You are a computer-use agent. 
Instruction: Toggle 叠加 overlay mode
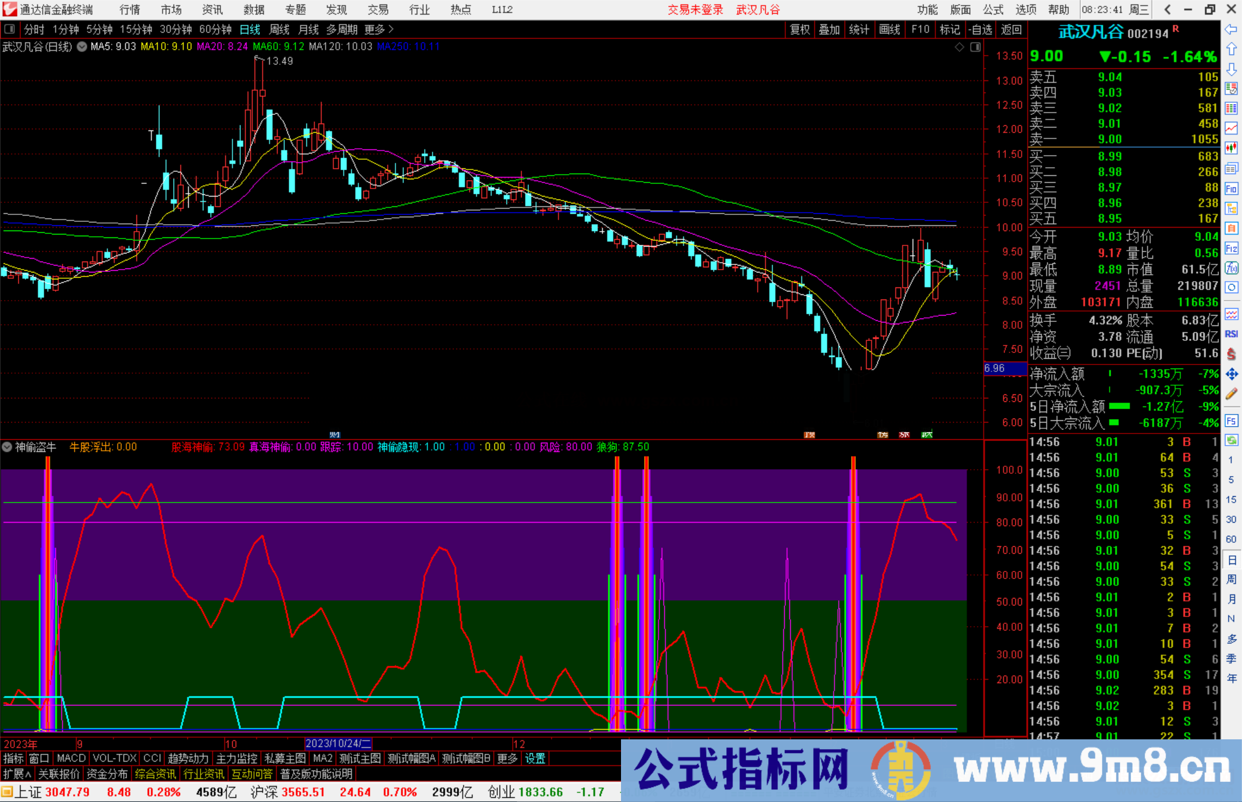coord(830,29)
